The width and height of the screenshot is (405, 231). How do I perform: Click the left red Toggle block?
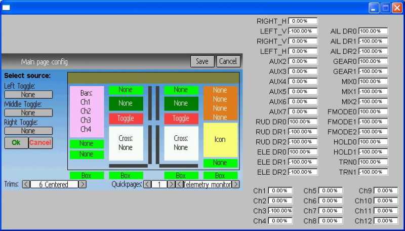[x=126, y=119]
